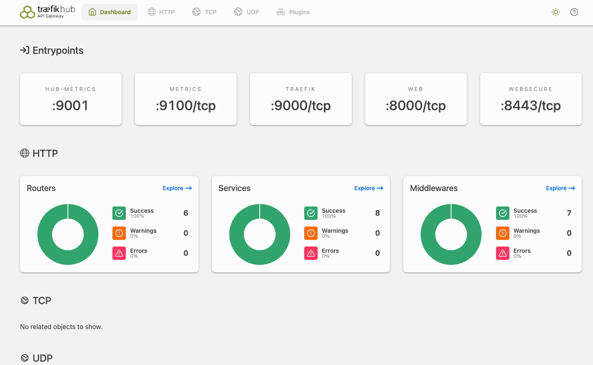The height and width of the screenshot is (365, 593).
Task: Select the WEBSECURE :8443/tcp entrypoint card
Action: 530,99
